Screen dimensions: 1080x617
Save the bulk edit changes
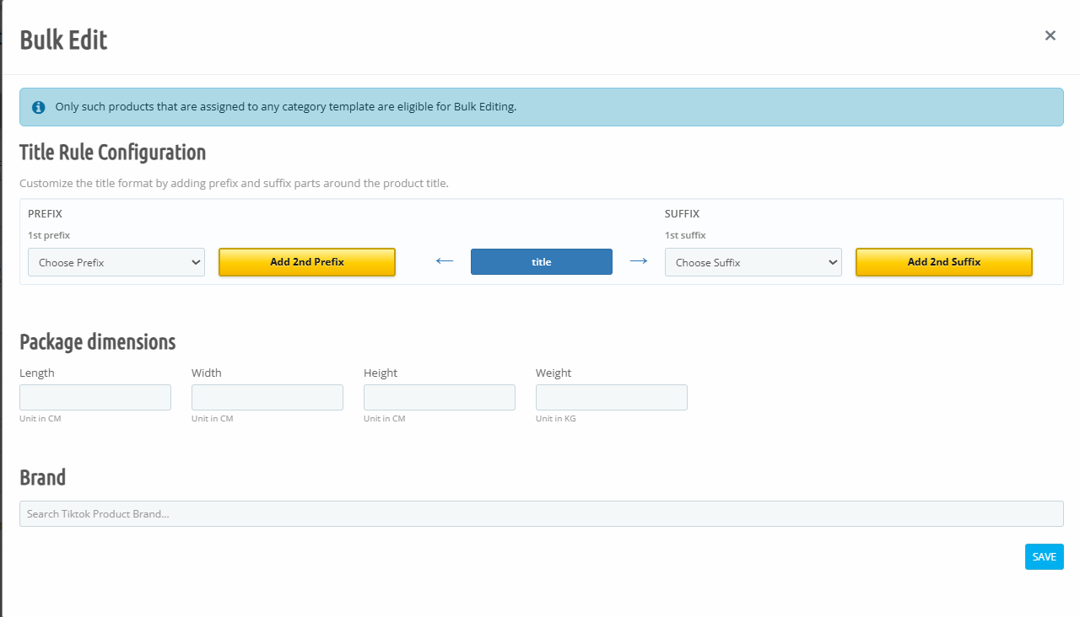[x=1044, y=557]
